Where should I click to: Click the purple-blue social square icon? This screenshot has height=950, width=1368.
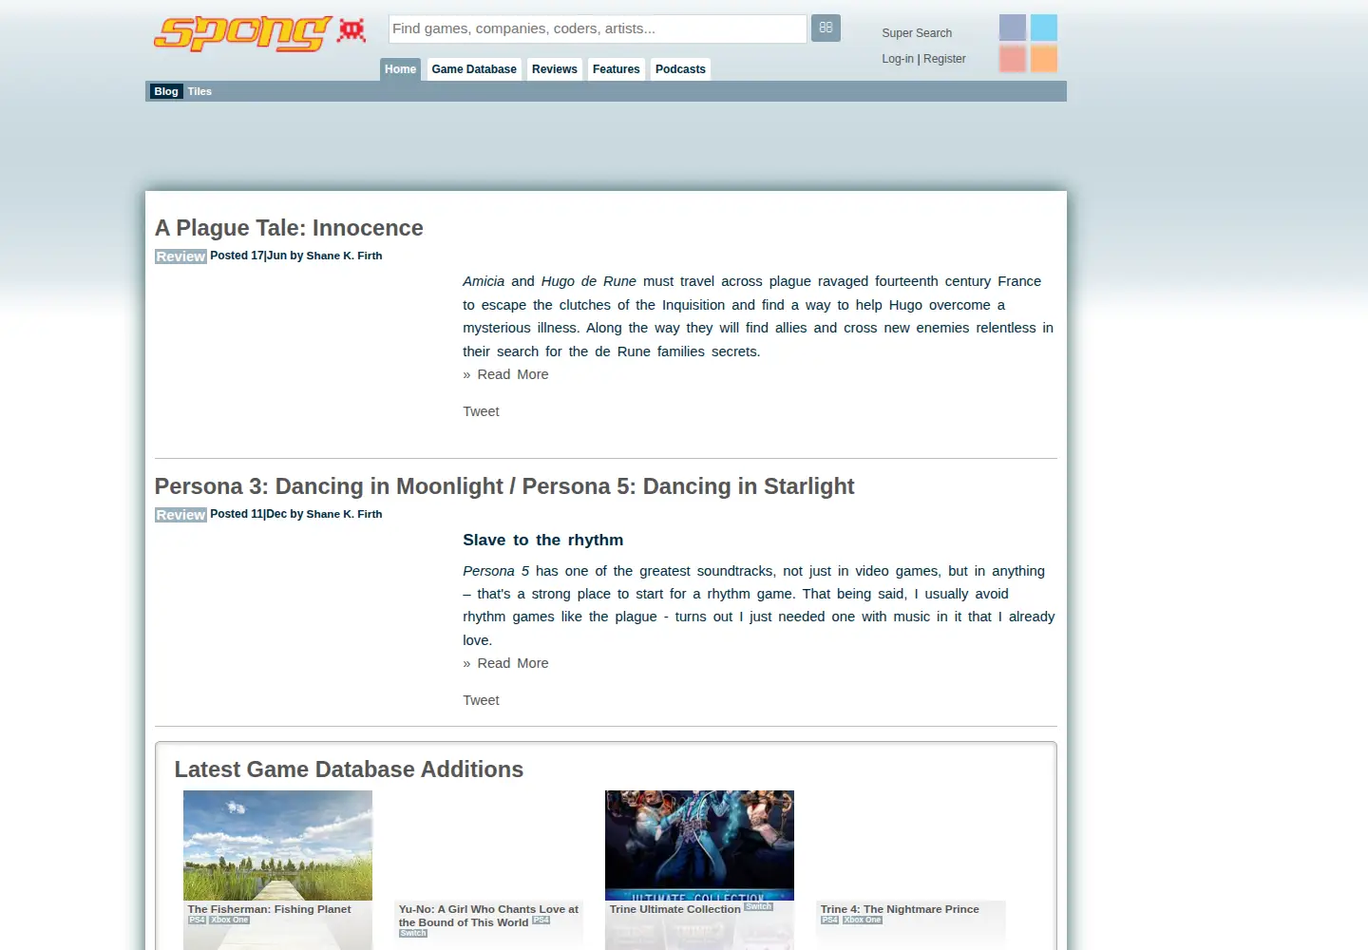click(x=1013, y=28)
